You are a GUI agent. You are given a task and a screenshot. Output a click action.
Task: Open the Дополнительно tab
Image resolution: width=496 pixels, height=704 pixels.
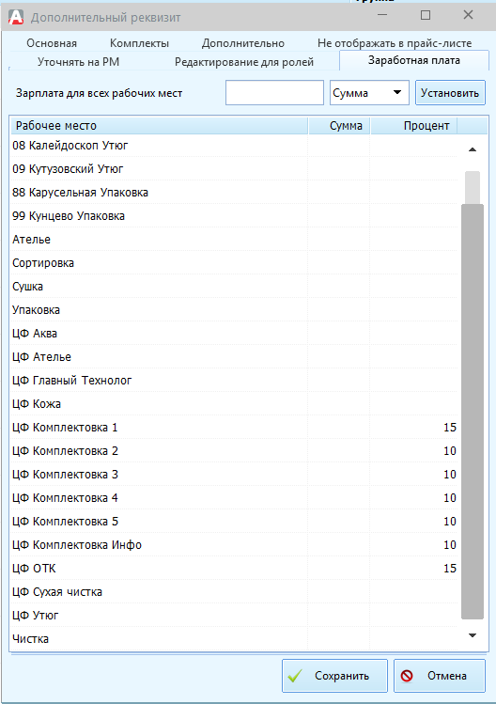tap(243, 43)
